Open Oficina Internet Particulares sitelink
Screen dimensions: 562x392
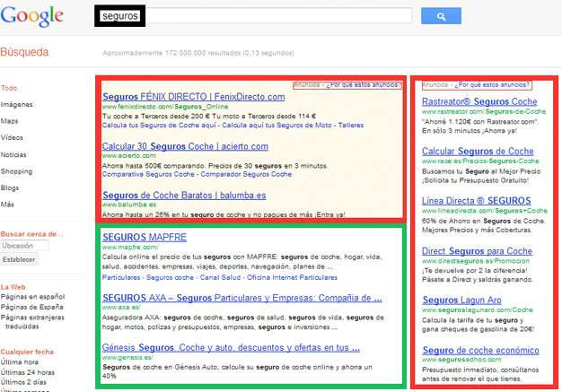point(292,277)
